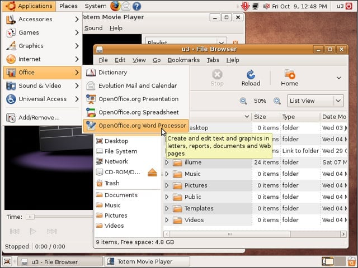Select the Templates folder icon in list

(177, 208)
